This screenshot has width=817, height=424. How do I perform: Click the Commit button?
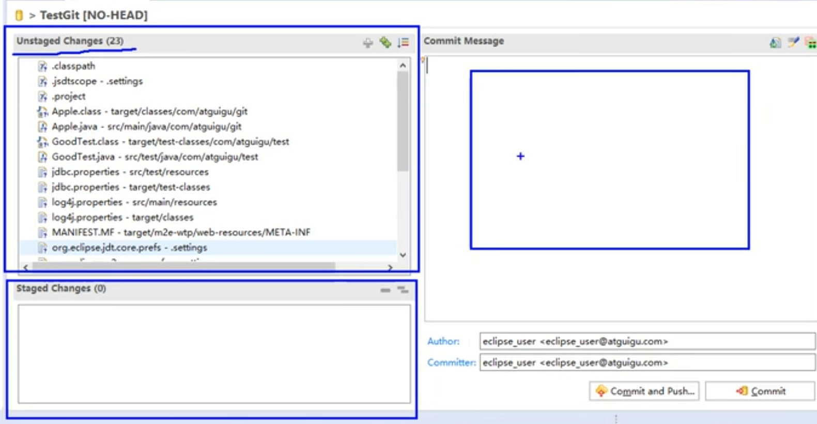coord(760,391)
